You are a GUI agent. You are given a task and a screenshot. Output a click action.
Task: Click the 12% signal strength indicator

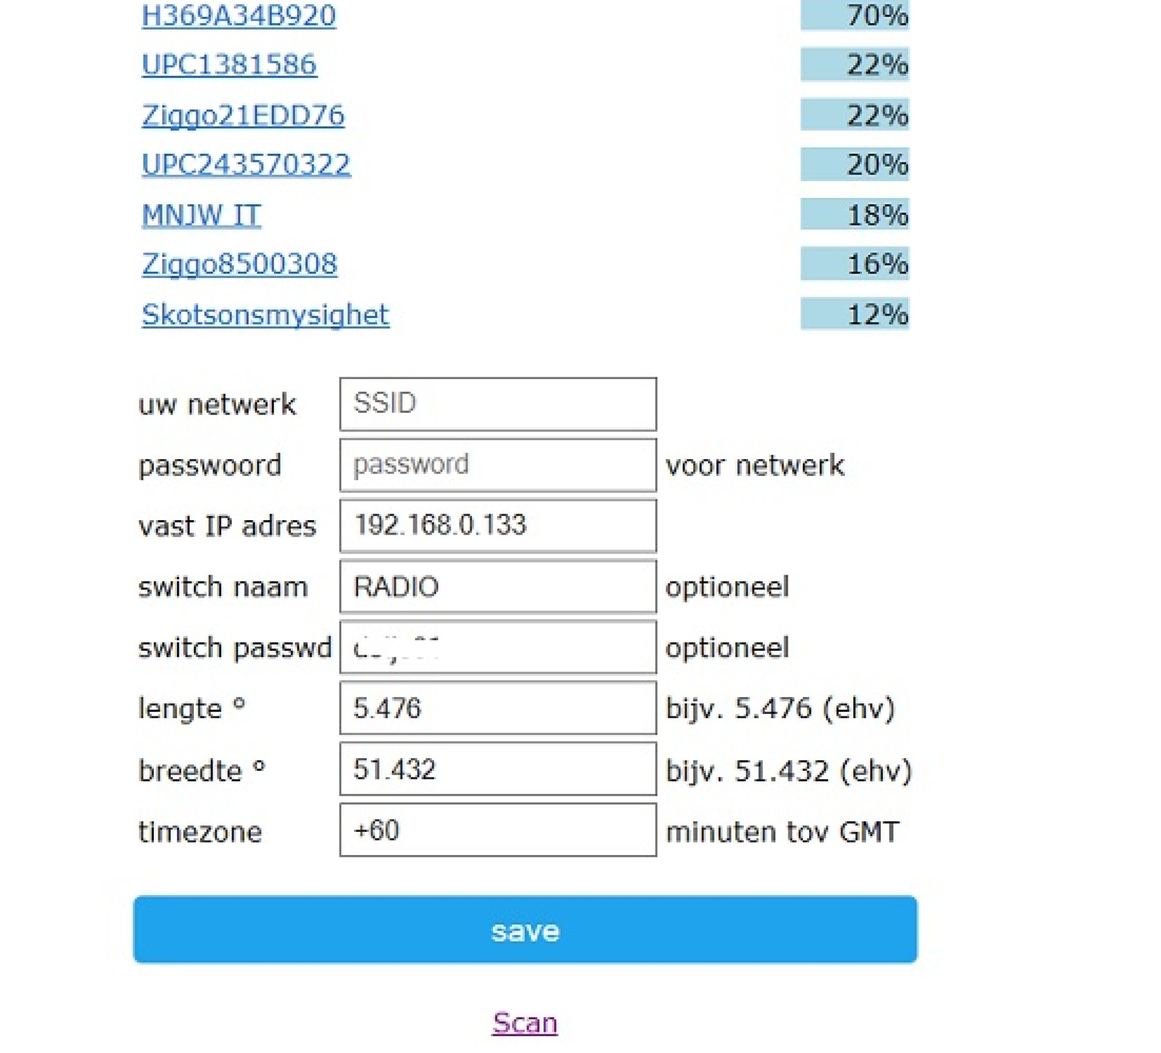[x=854, y=314]
